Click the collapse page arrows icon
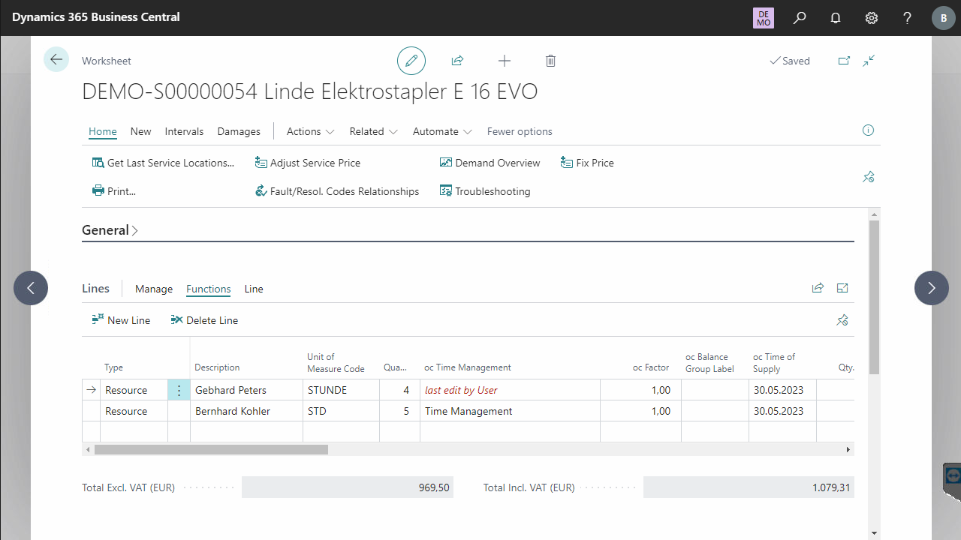 coord(869,61)
